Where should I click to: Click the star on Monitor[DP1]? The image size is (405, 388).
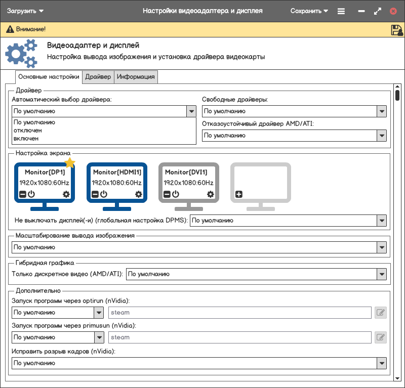click(x=70, y=162)
